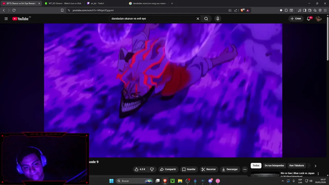Start voice search with the microphone
Viewport: 329px width, 185px height.
218,19
